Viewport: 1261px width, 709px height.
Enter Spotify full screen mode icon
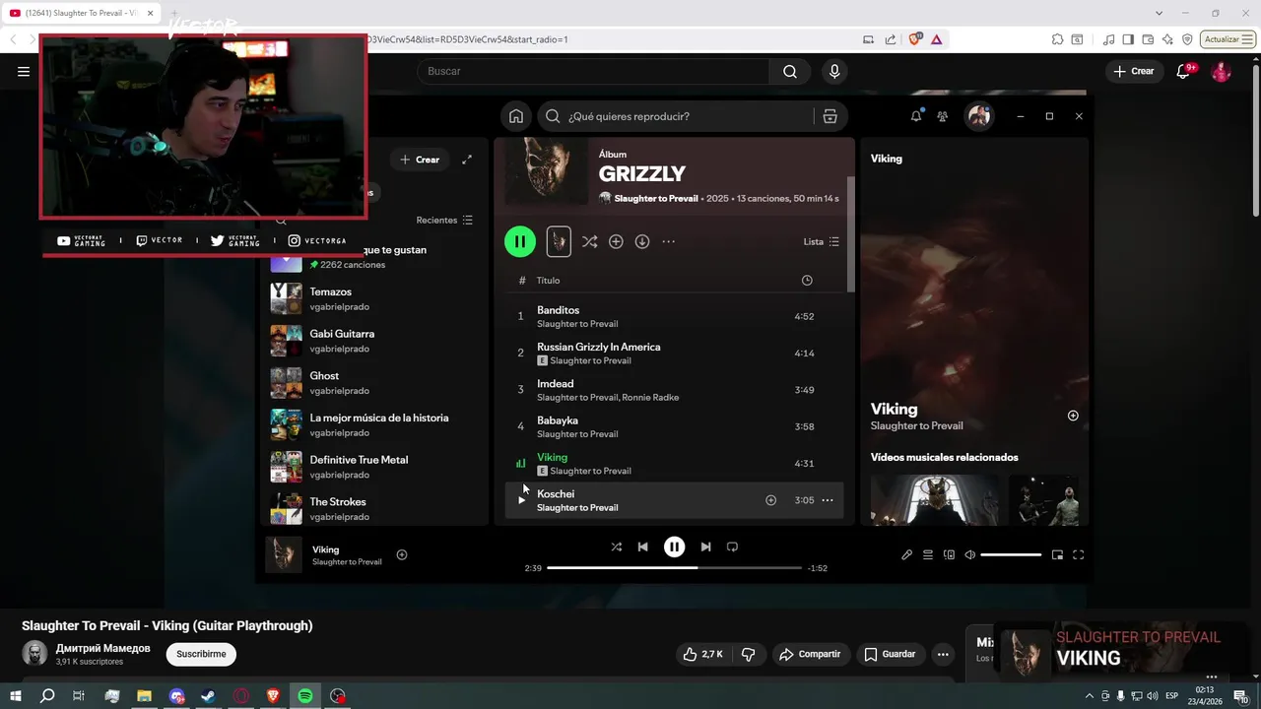pyautogui.click(x=1078, y=554)
